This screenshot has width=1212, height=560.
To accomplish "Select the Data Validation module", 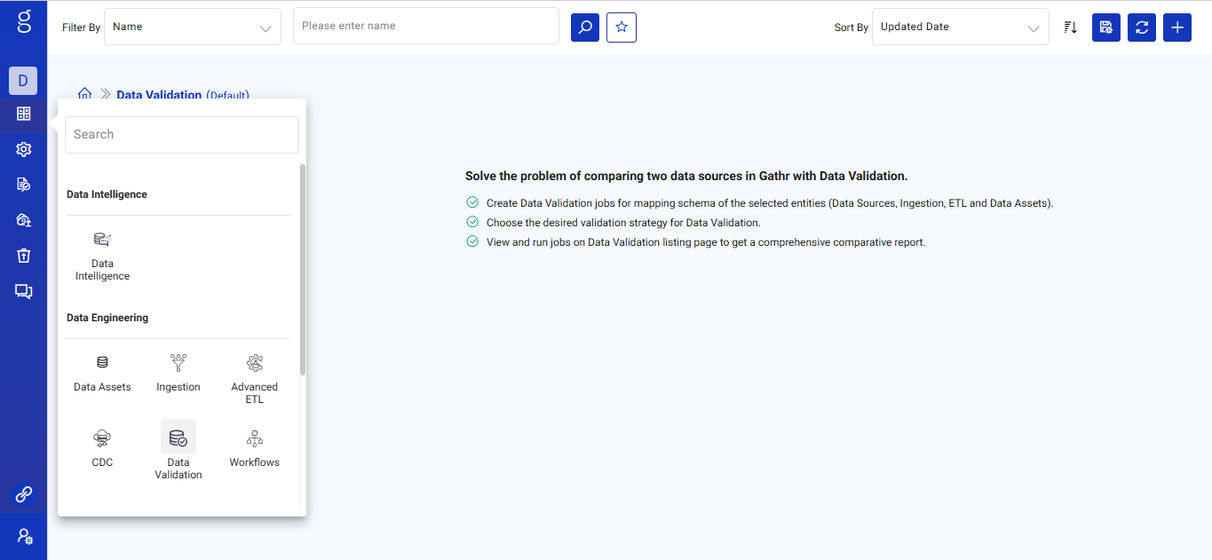I will tap(178, 451).
